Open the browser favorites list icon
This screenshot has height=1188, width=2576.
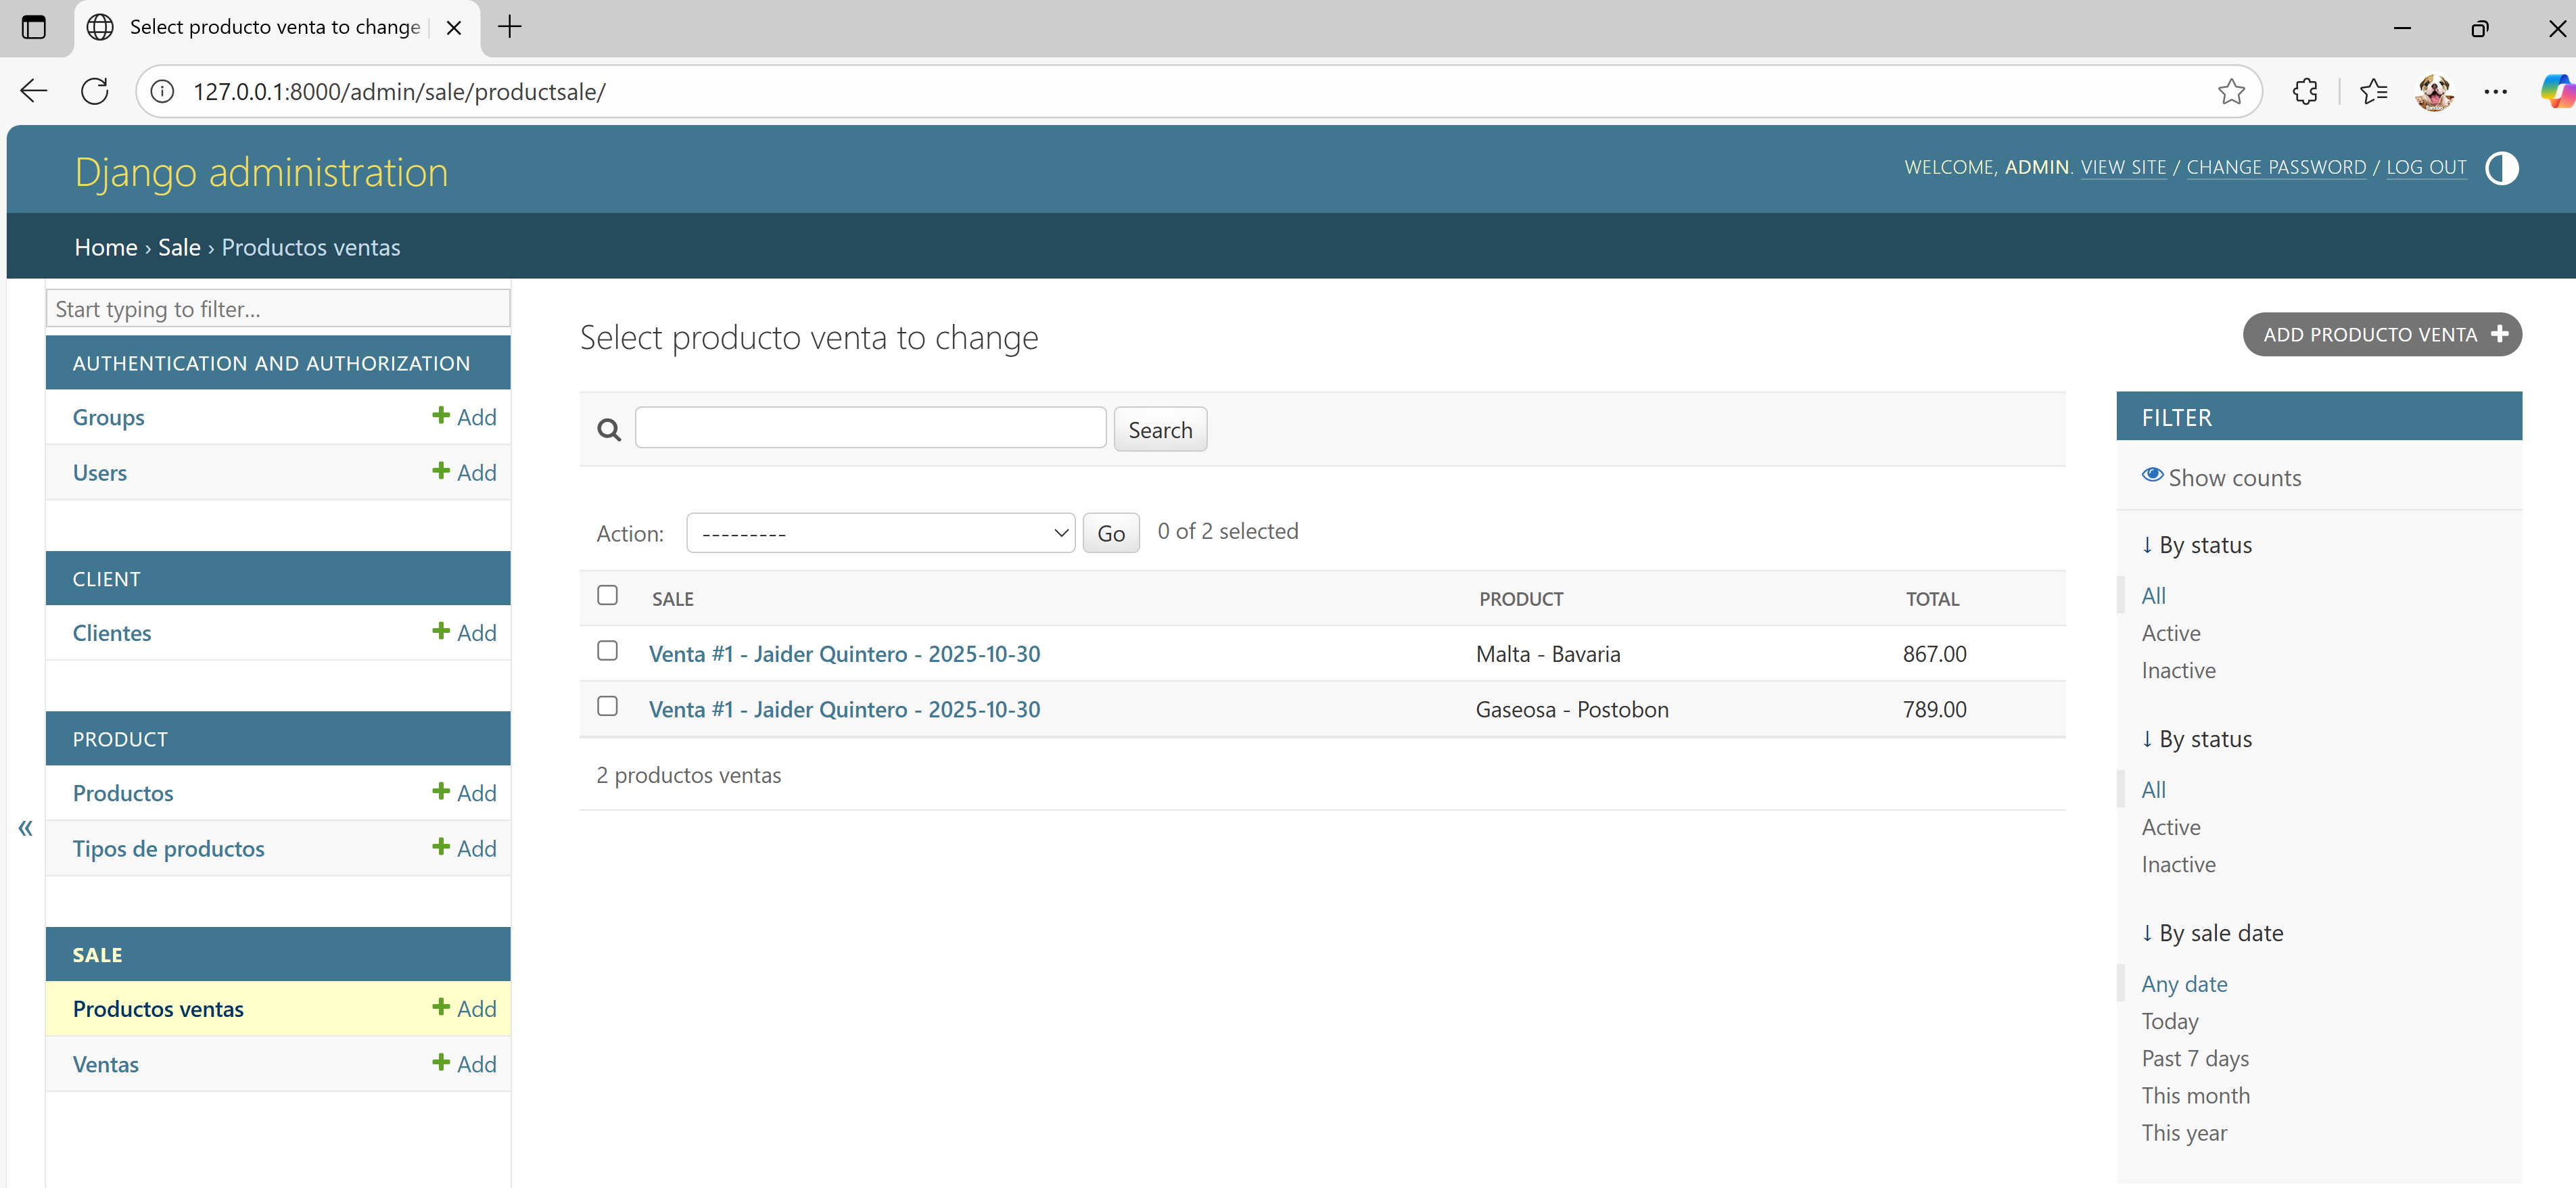[x=2373, y=91]
